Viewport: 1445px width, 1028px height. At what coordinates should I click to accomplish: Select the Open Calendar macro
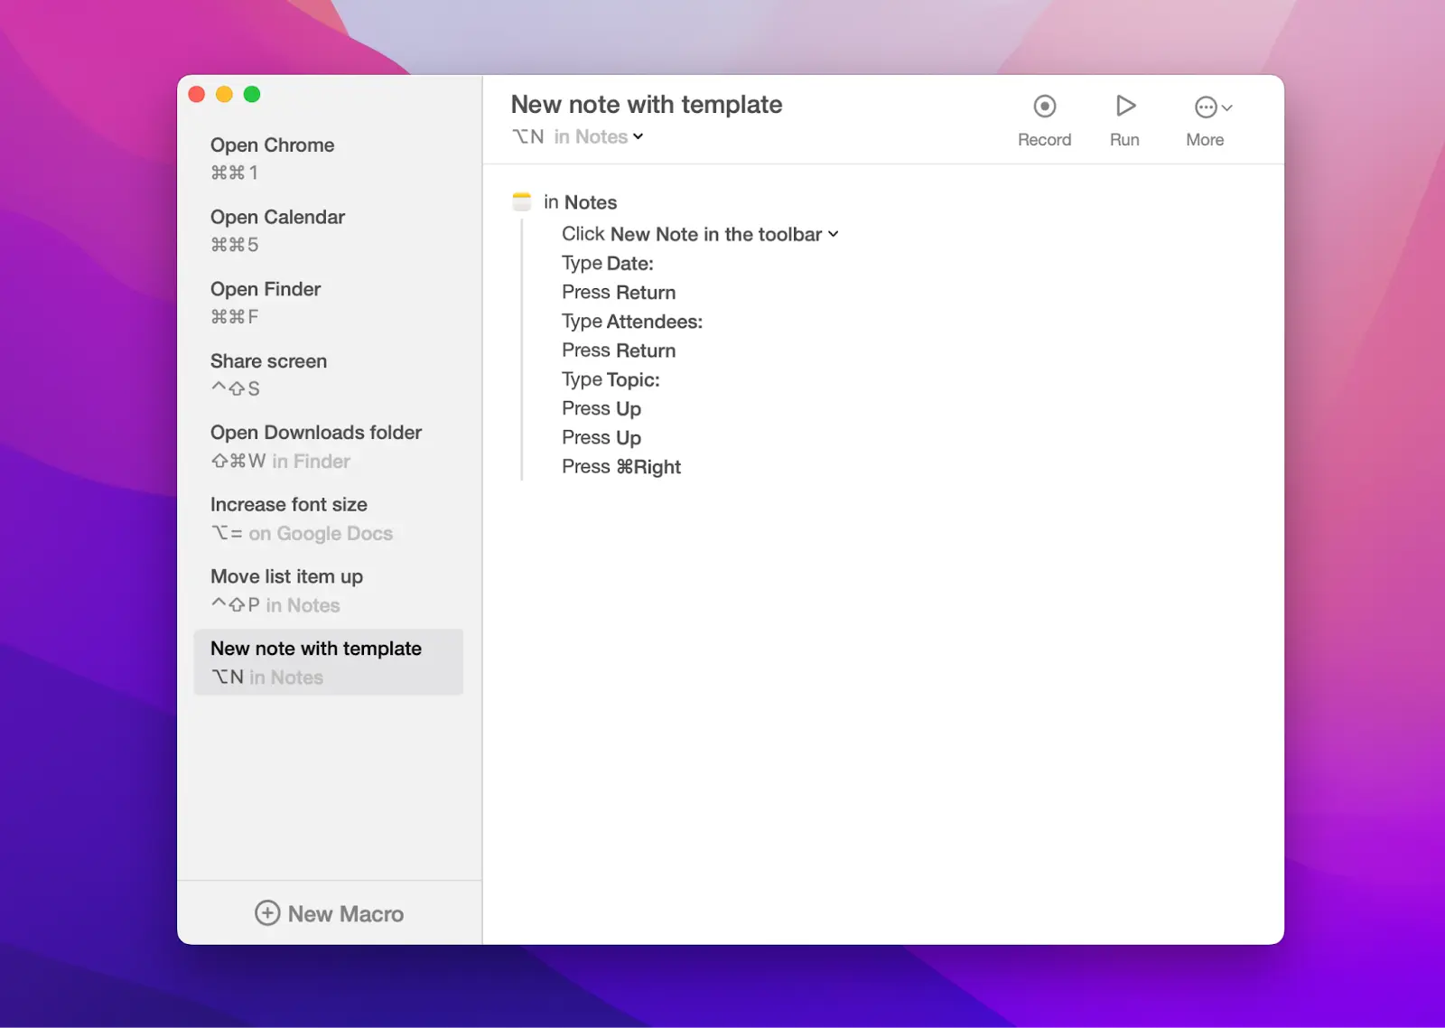pyautogui.click(x=329, y=230)
